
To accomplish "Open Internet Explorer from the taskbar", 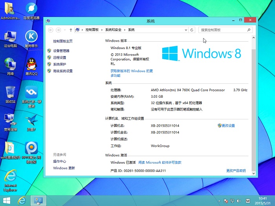I will point(22,201).
